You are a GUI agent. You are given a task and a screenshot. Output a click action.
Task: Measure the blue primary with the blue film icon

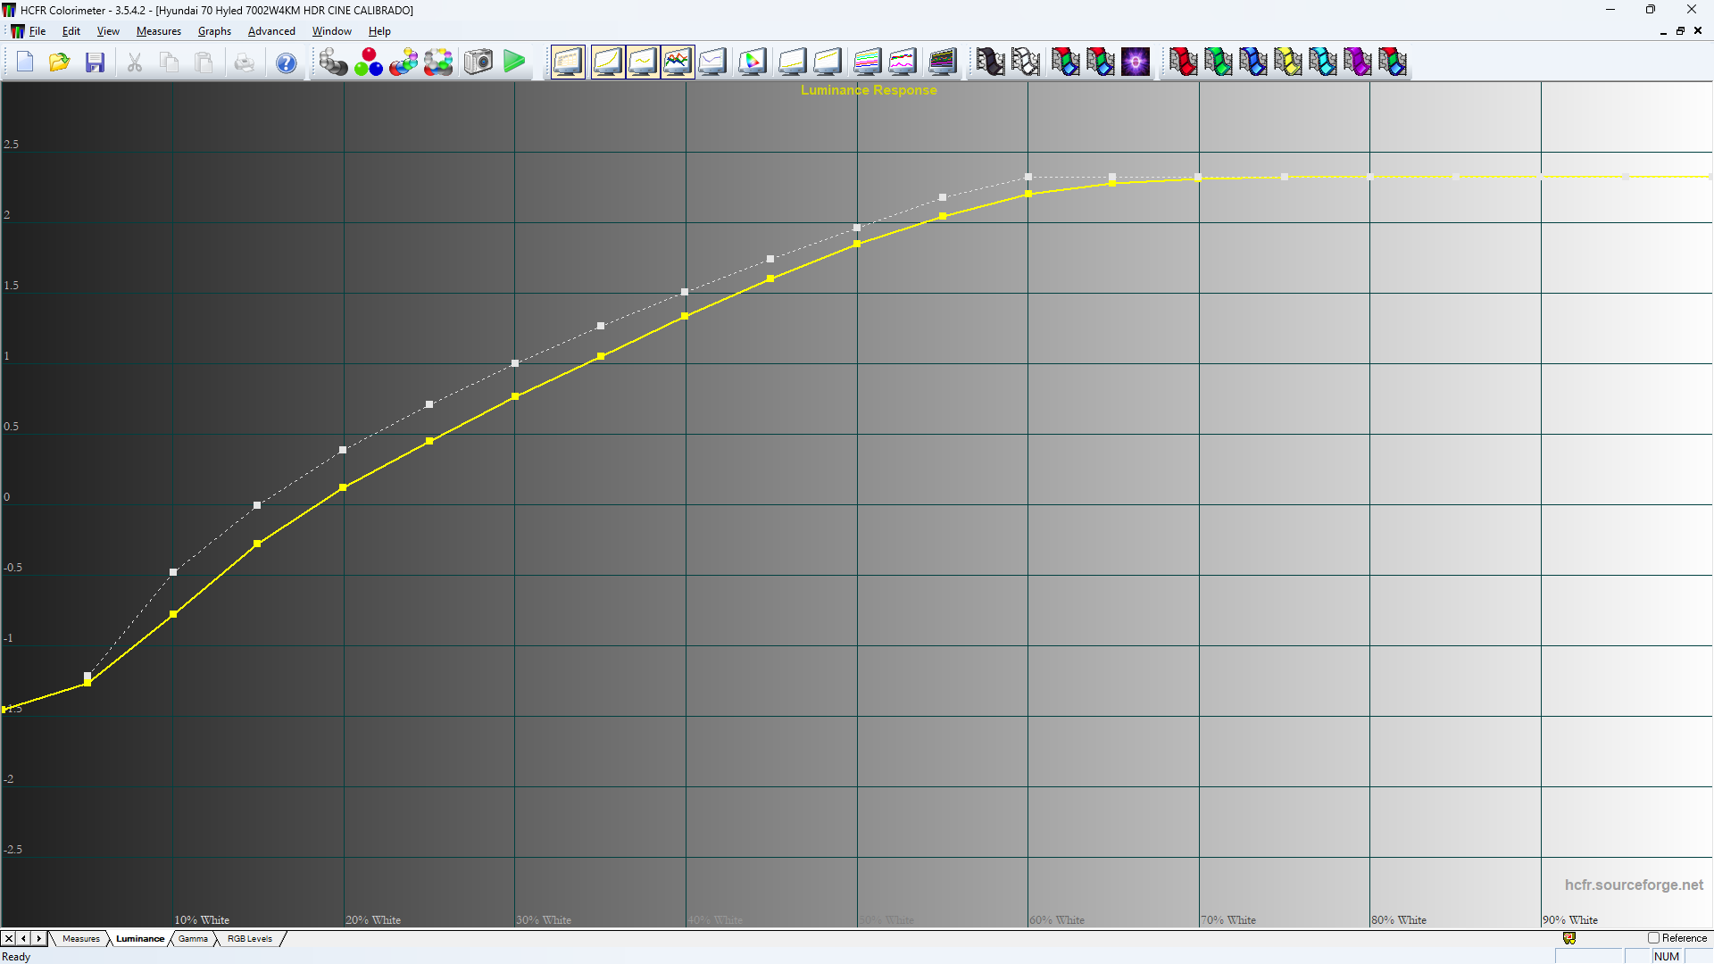(x=1253, y=62)
